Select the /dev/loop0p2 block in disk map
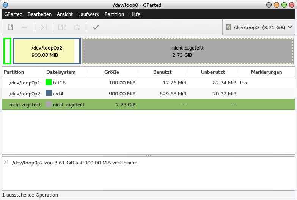Image resolution: width=297 pixels, height=200 pixels. coord(47,51)
